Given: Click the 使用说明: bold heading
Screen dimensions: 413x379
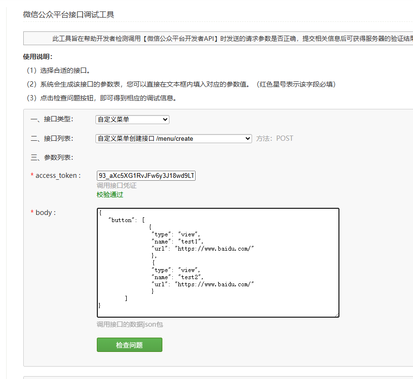Looking at the screenshot, I should click(x=38, y=57).
